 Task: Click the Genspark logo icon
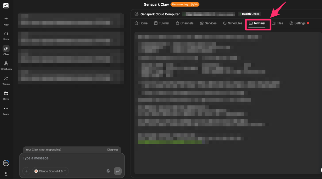(6, 6)
